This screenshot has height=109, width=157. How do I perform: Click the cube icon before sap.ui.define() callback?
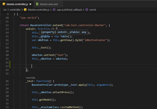coord(54,10)
